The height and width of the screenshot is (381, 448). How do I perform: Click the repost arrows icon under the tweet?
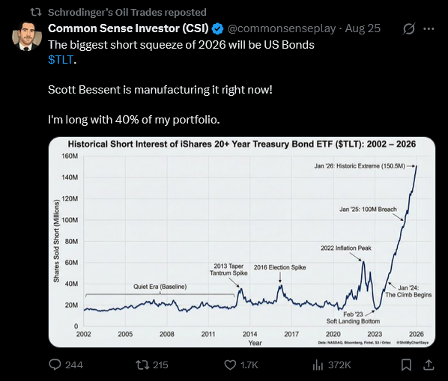coord(142,365)
